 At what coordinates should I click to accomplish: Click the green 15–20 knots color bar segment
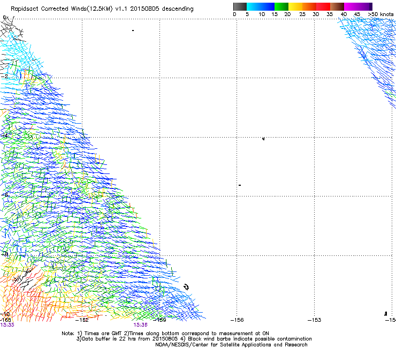click(281, 6)
